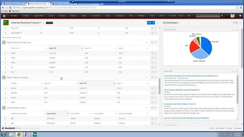The image size is (244, 137).
Task: Click the quick create plus icon
Action: click(240, 16)
